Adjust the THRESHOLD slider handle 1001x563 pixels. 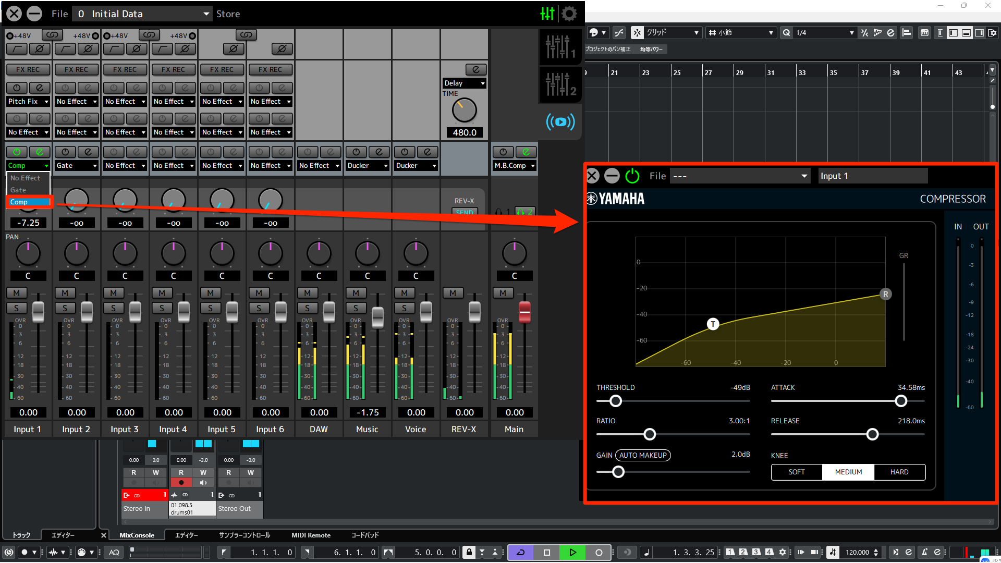pyautogui.click(x=616, y=401)
